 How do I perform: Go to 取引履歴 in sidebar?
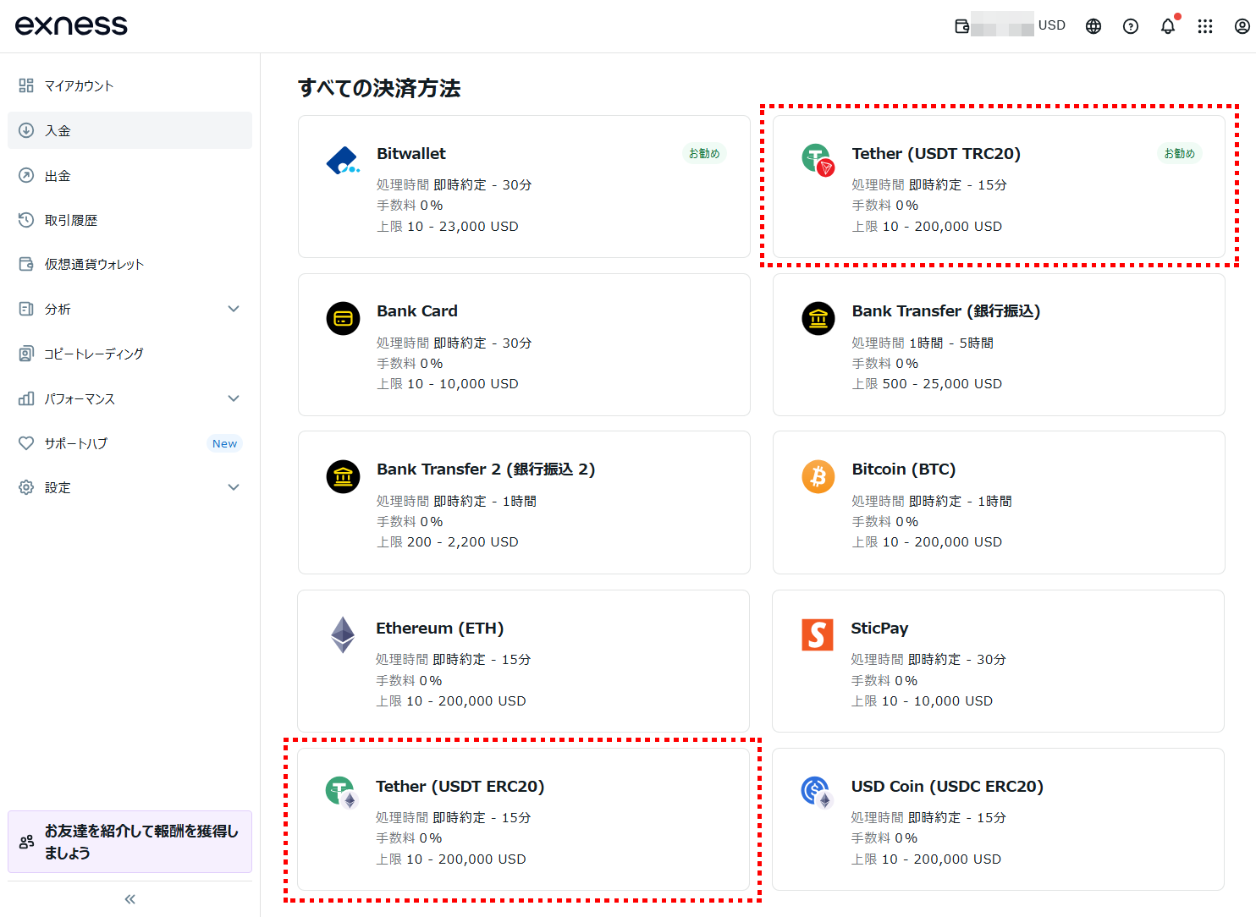[71, 220]
